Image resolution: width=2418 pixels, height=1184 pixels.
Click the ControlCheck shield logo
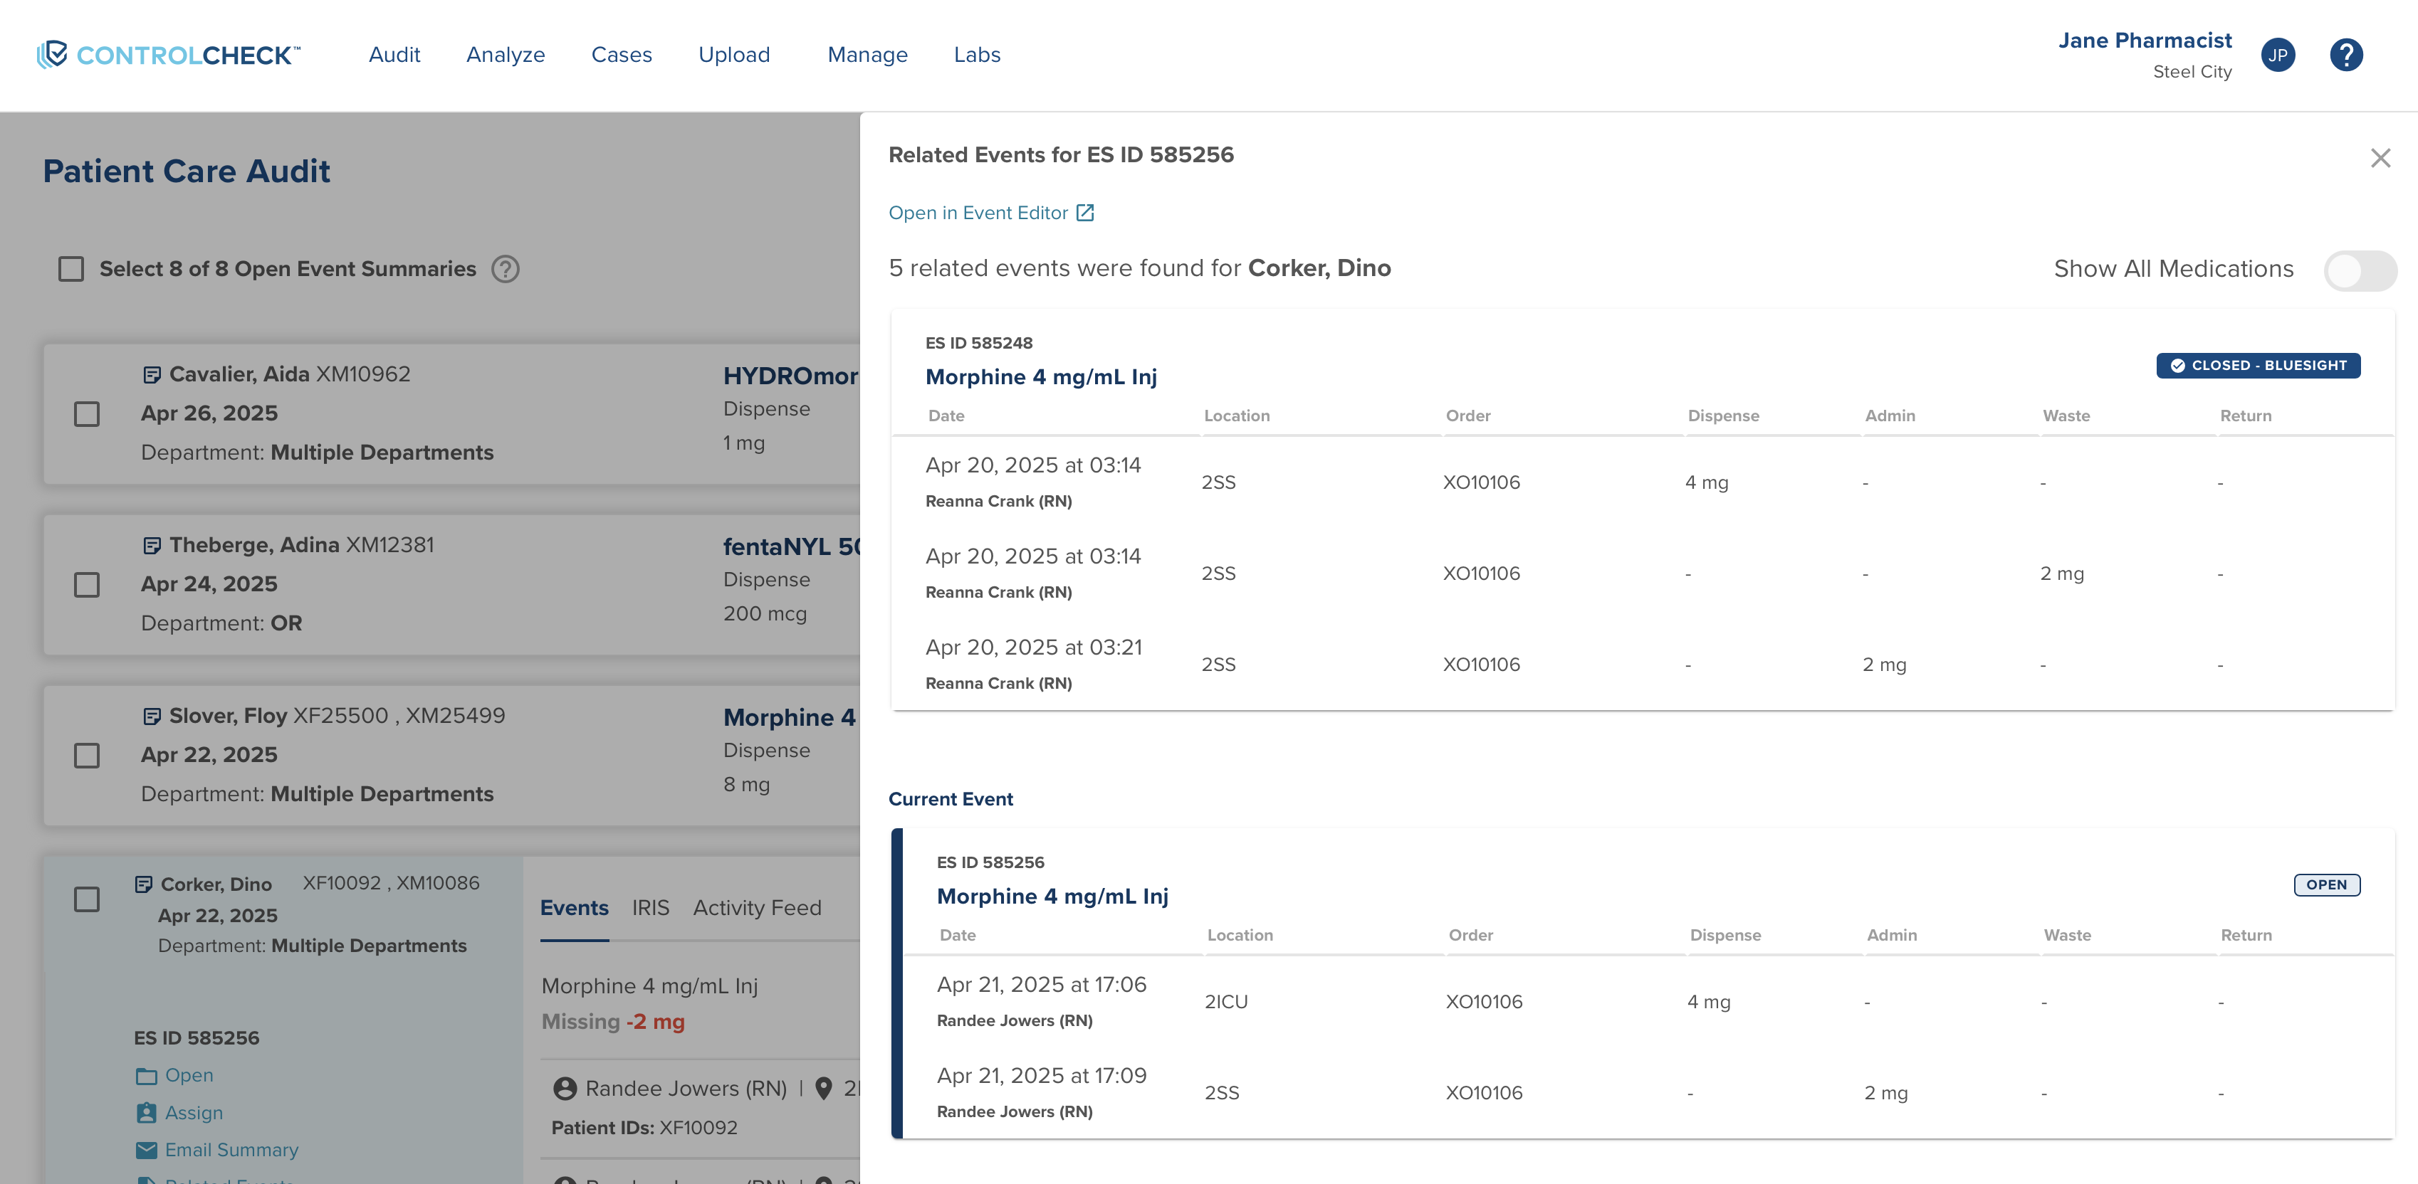(52, 54)
